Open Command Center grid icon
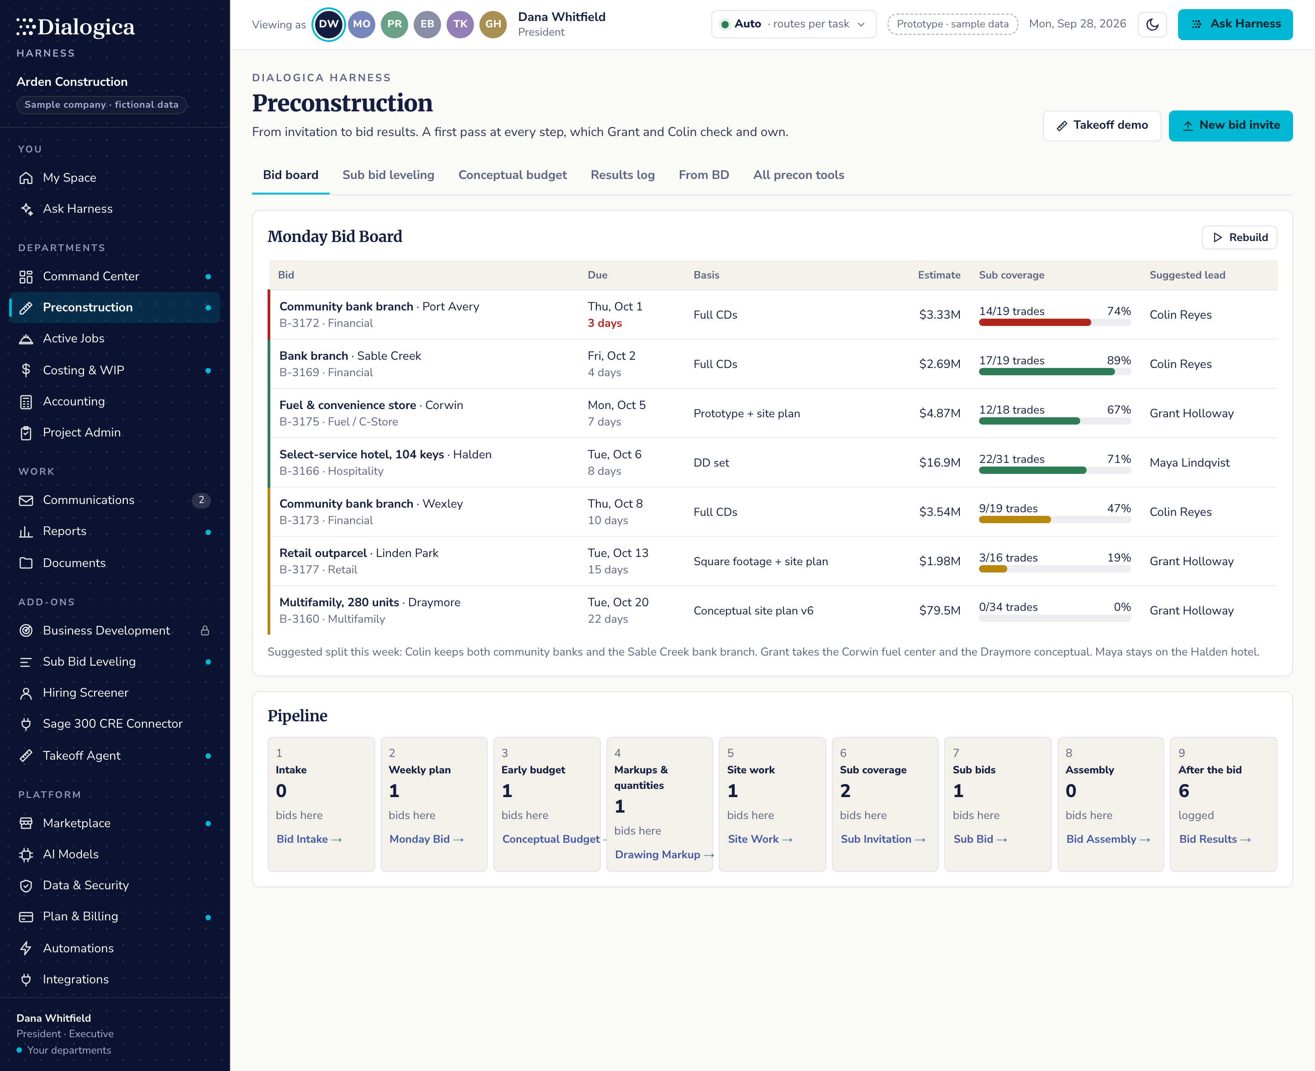Screen dimensions: 1315x1071 [x=26, y=276]
